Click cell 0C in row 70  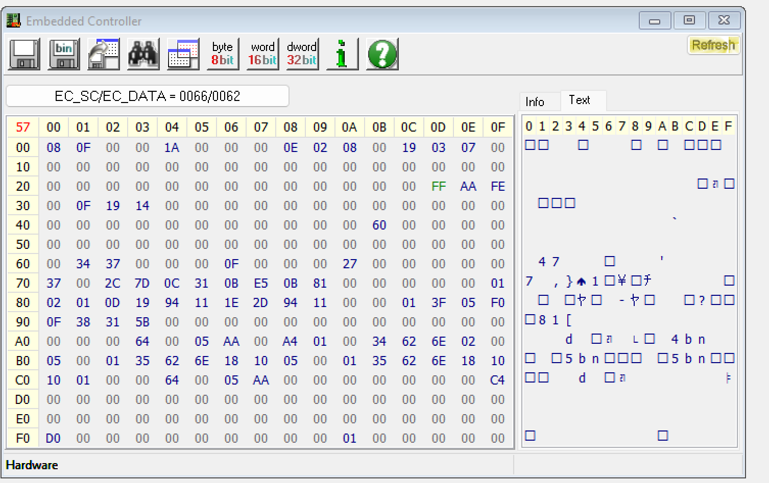(172, 283)
